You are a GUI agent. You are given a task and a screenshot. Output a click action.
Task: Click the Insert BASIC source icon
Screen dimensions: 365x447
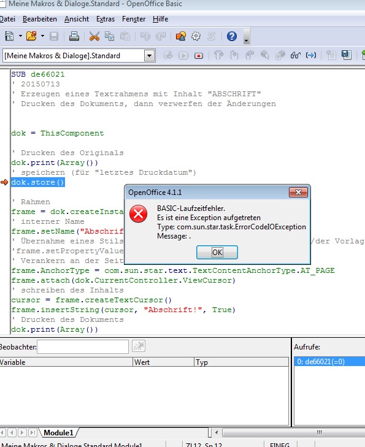331,55
